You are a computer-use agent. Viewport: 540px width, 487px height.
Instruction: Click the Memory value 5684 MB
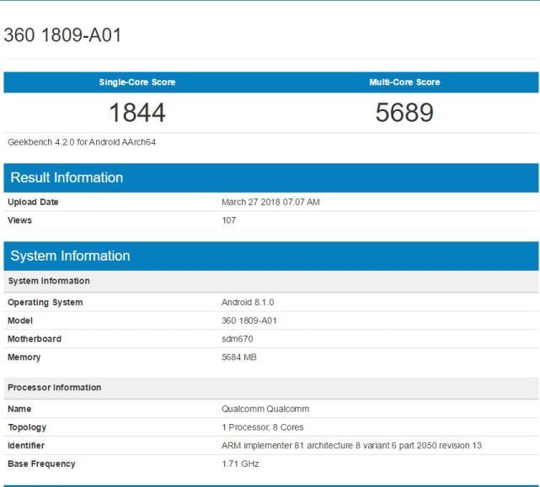coord(239,357)
